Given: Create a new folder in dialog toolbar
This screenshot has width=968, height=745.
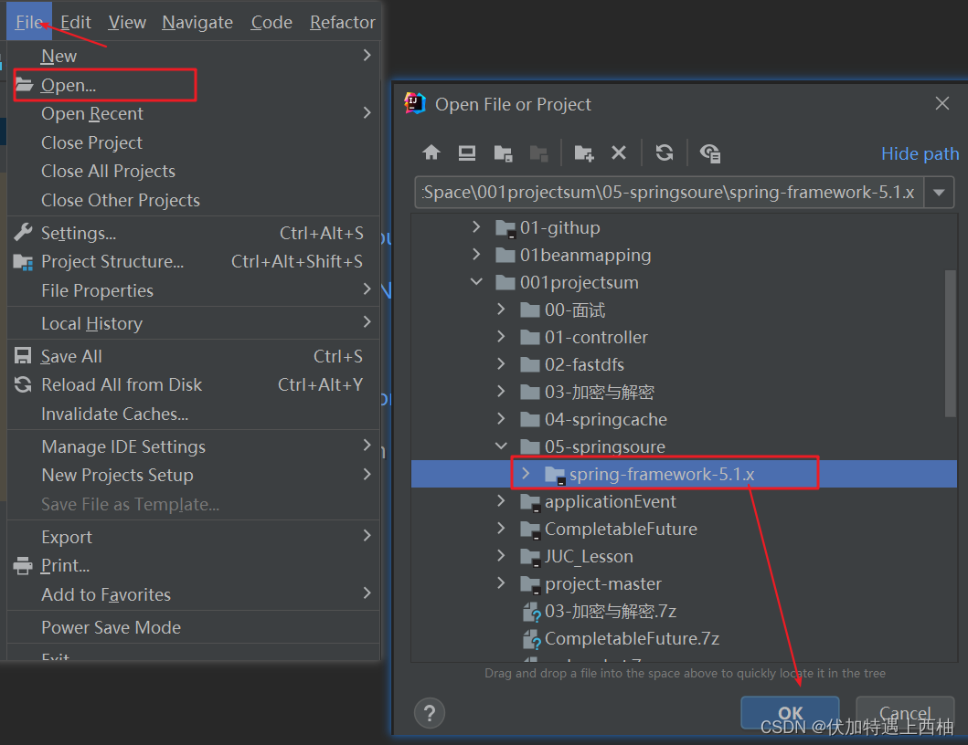Looking at the screenshot, I should point(583,153).
